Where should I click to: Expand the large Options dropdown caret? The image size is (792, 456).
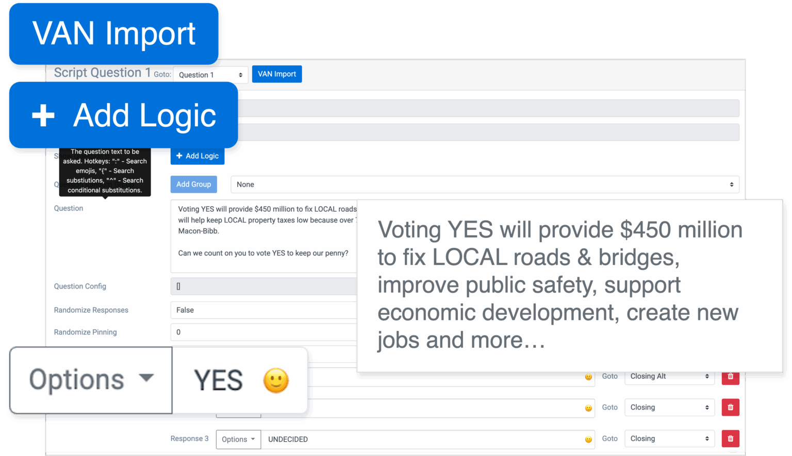click(146, 378)
